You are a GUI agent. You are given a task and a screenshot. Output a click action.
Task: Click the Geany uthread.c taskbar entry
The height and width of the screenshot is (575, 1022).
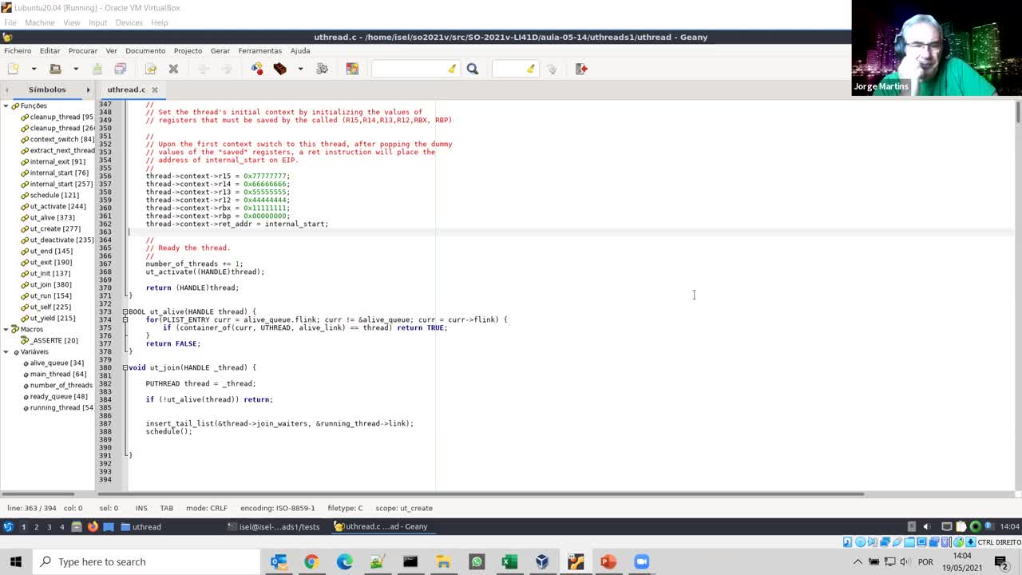pyautogui.click(x=381, y=526)
